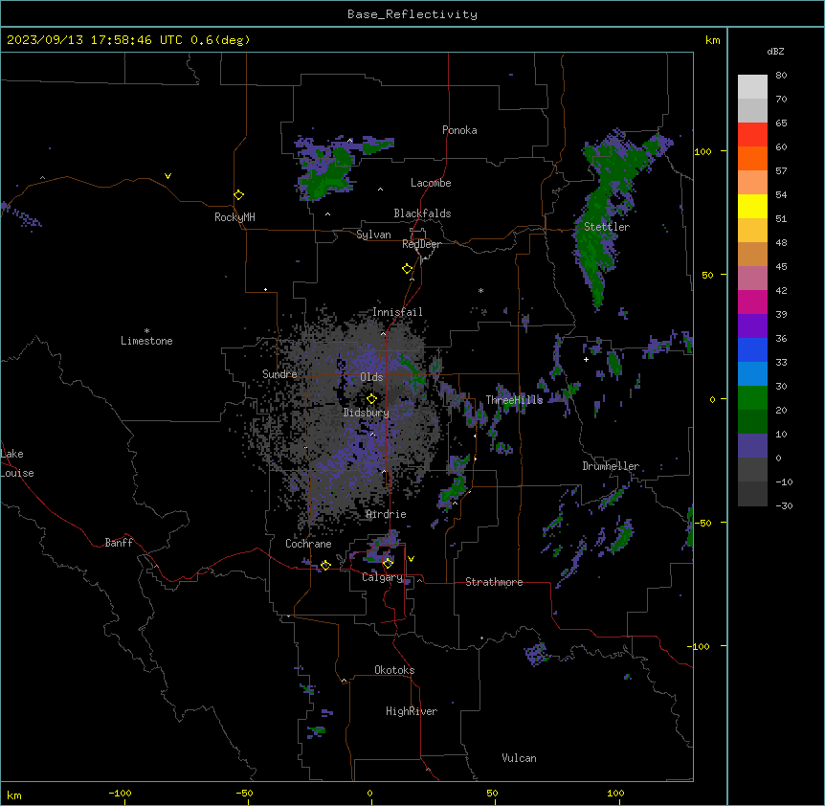Click the dark gray -10 dBZ legend swatch
Viewport: 825px width, 806px height.
752,494
